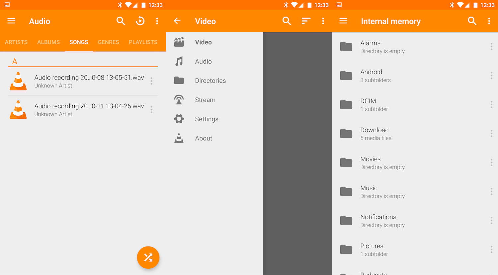The width and height of the screenshot is (498, 275).
Task: Open the hamburger menu in Internal memory
Action: click(343, 21)
